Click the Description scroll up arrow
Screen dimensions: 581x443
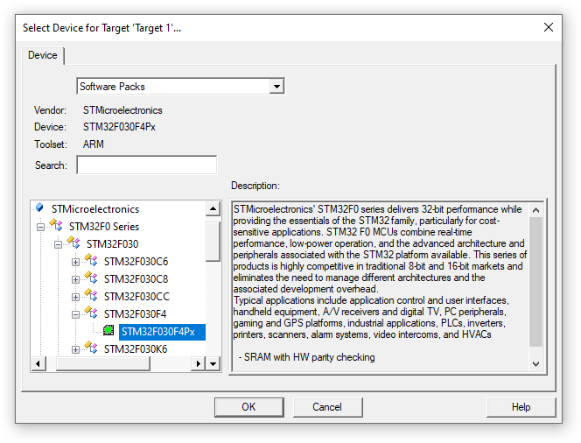535,210
